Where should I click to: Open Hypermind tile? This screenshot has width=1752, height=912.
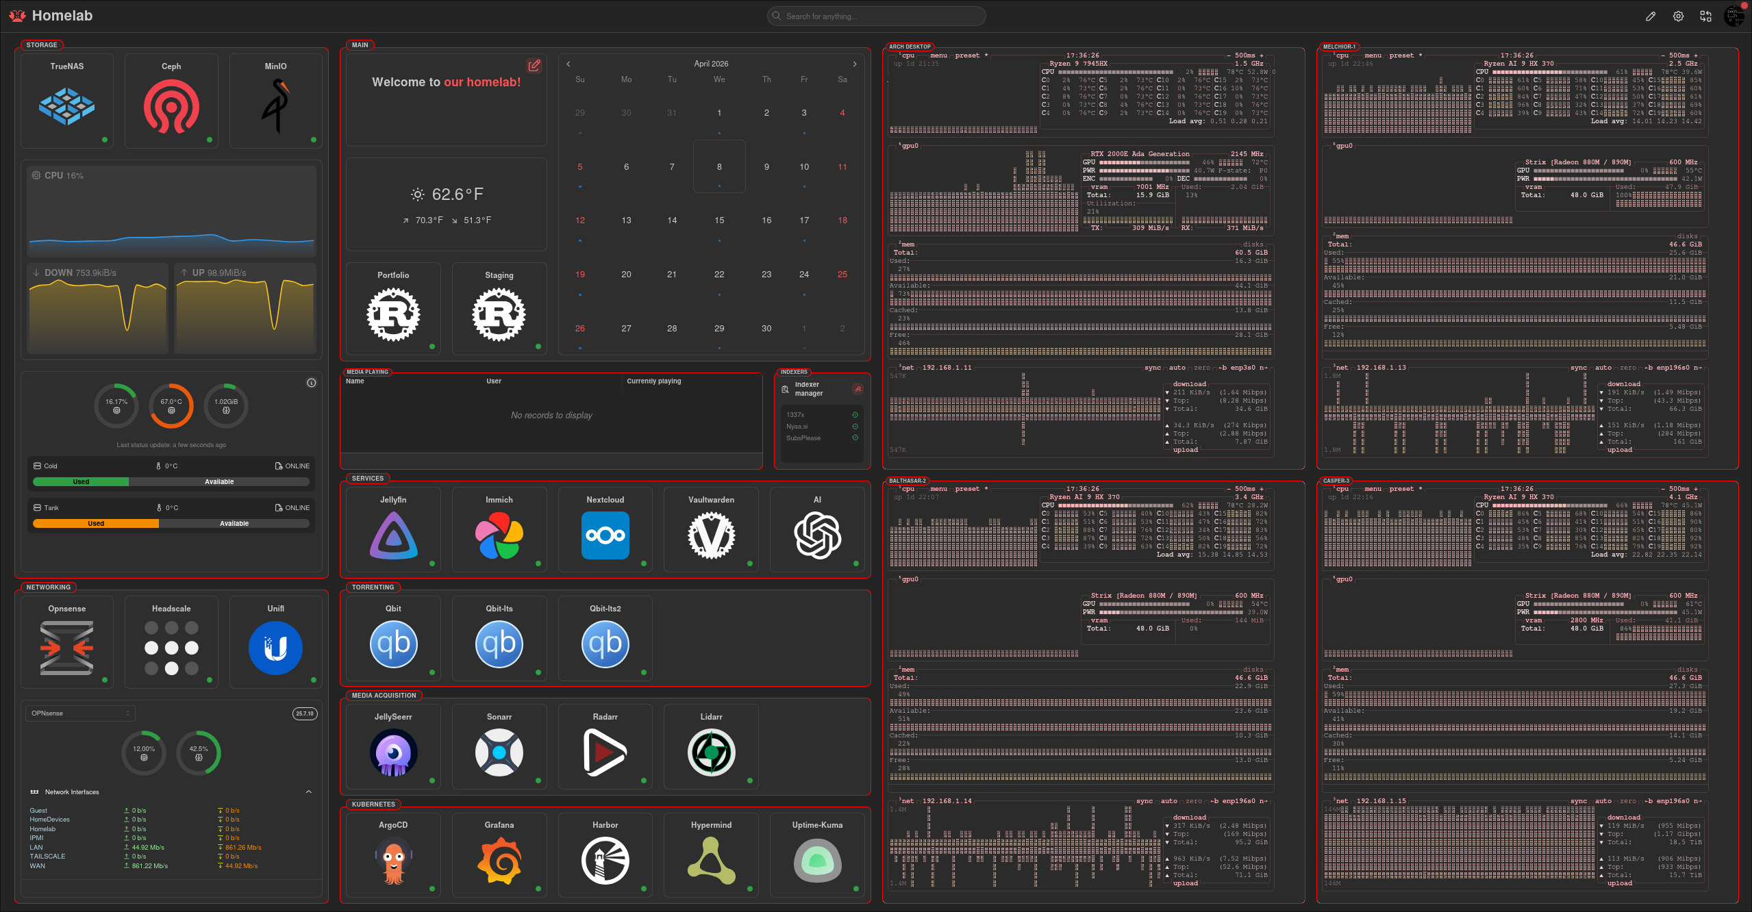click(x=711, y=854)
